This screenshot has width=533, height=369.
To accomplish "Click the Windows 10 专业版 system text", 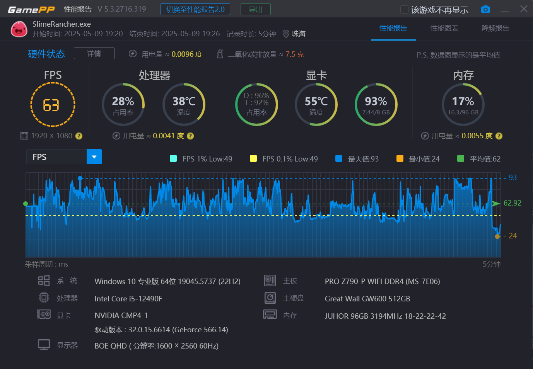I will click(167, 281).
